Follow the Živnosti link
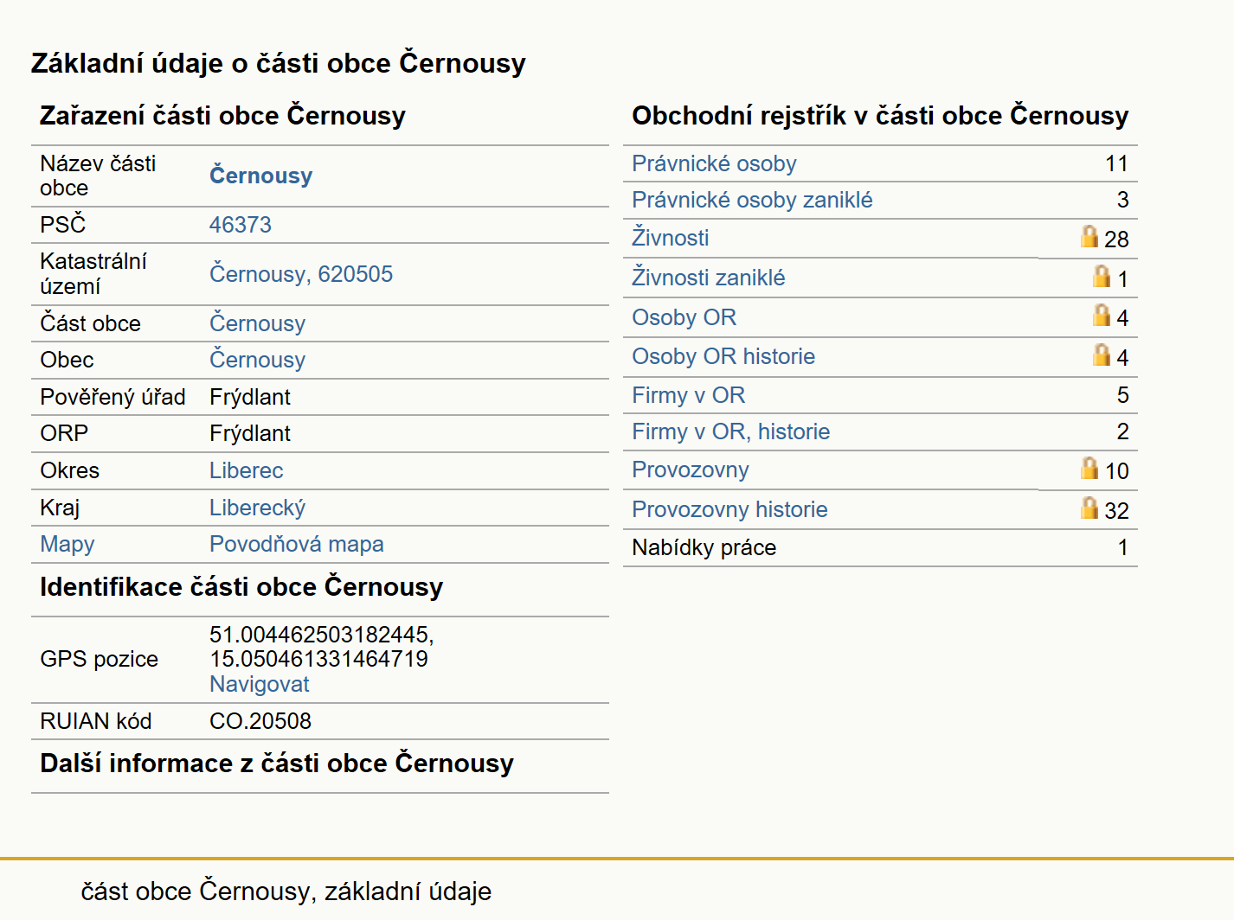The image size is (1234, 920). point(670,237)
